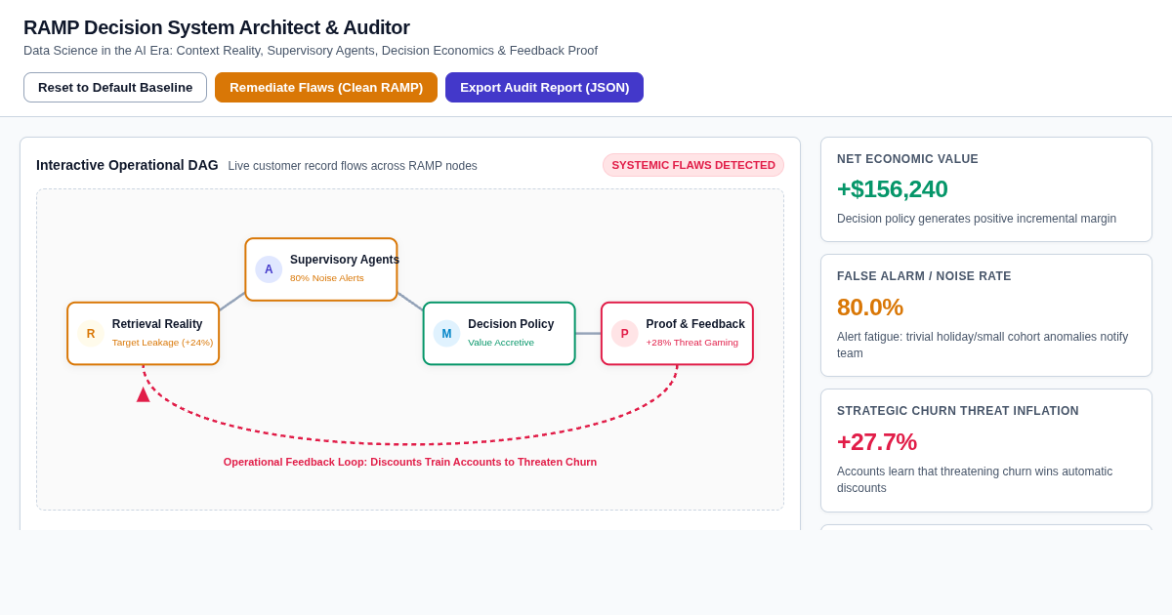Screen dimensions: 1172x615
Task: Open the Proof & Feedback node
Action: pyautogui.click(x=677, y=334)
